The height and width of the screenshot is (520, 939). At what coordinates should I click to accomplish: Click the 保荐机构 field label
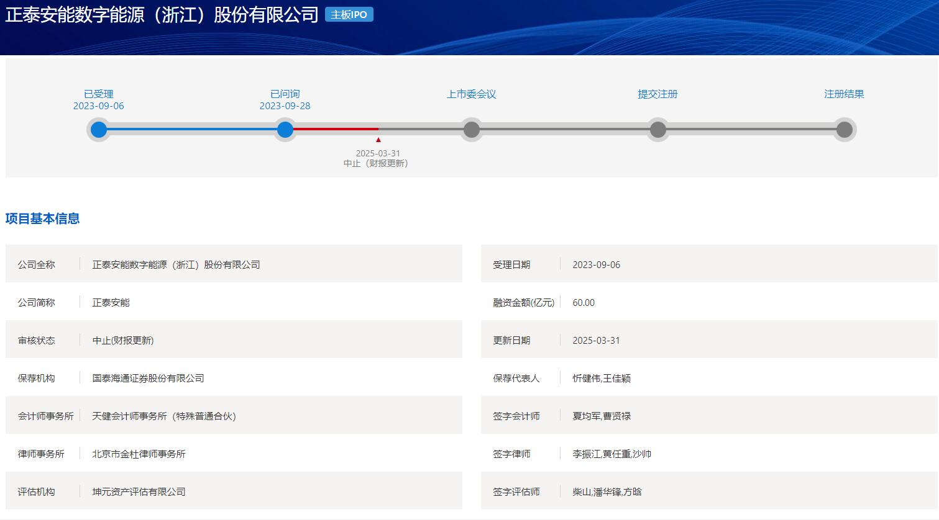[37, 379]
